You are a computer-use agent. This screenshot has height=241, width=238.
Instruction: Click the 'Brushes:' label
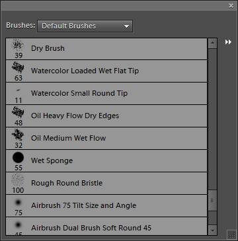(20, 26)
